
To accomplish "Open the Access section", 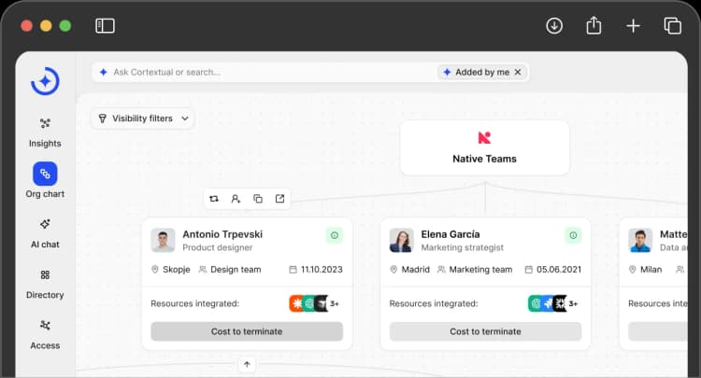I will [45, 335].
